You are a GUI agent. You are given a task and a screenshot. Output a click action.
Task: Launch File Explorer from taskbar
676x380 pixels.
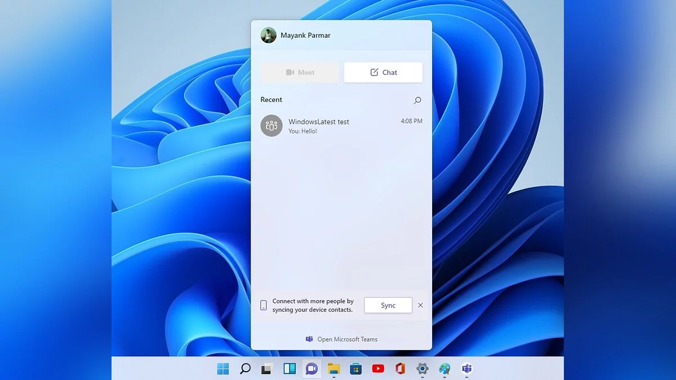[x=333, y=369]
